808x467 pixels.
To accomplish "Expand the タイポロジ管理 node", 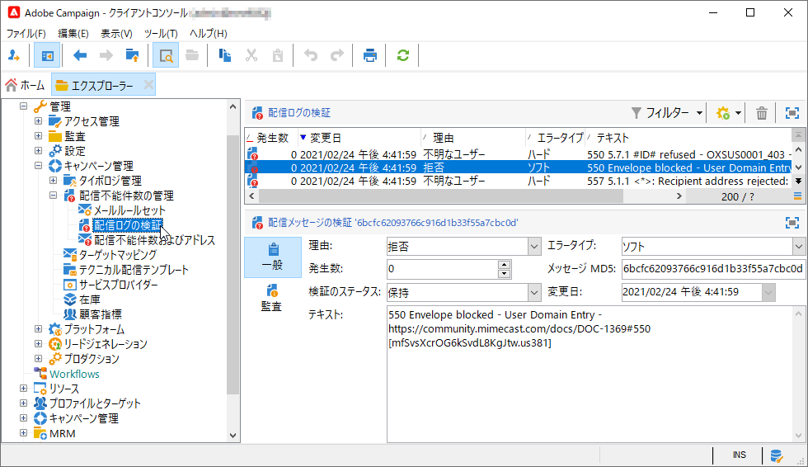I will [53, 181].
